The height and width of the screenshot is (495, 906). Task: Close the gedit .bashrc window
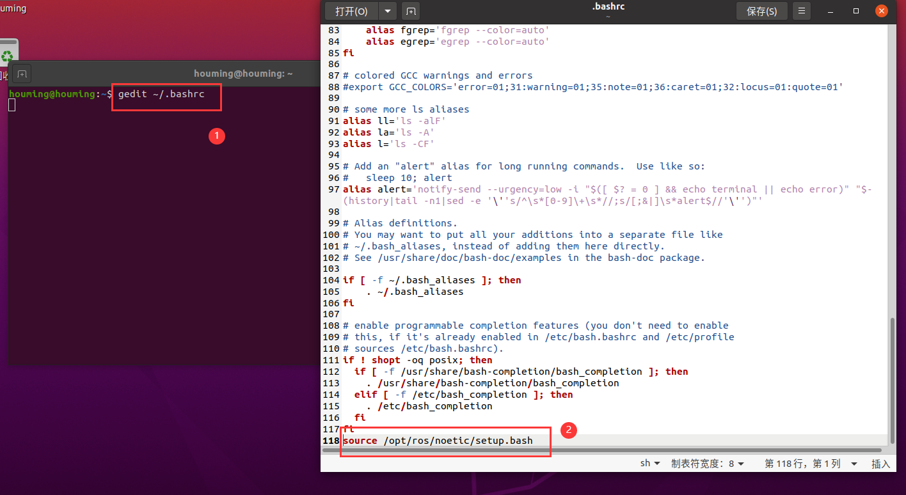882,11
